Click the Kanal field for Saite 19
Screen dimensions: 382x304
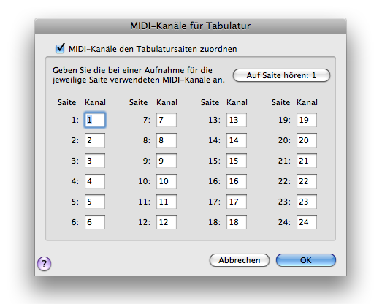coord(307,120)
